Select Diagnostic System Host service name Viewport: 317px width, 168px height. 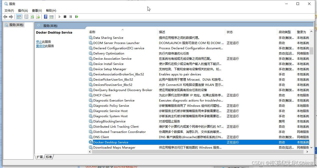pyautogui.click(x=110, y=116)
